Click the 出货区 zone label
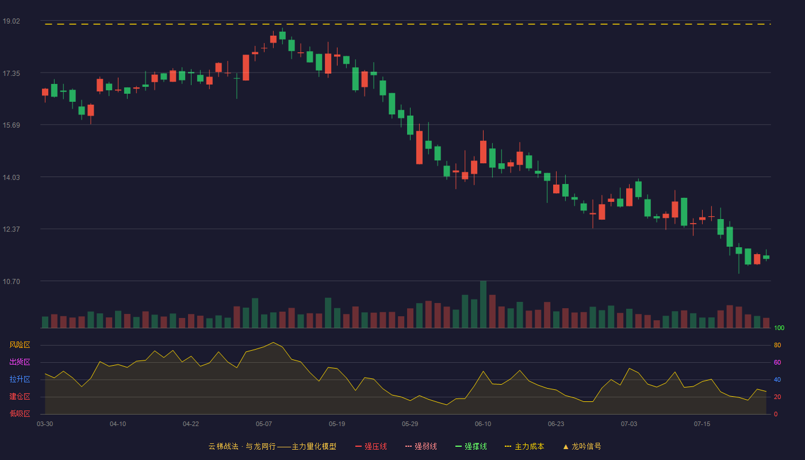This screenshot has height=460, width=805. (20, 362)
